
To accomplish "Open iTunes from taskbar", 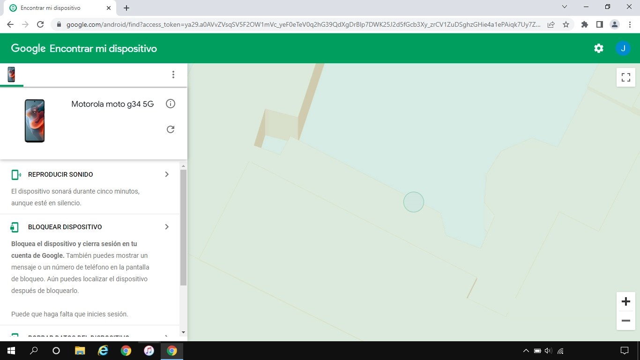I will coord(149,351).
